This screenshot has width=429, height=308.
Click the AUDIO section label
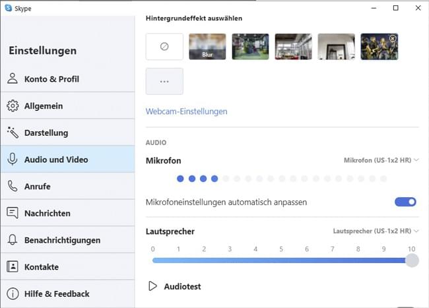coord(156,142)
